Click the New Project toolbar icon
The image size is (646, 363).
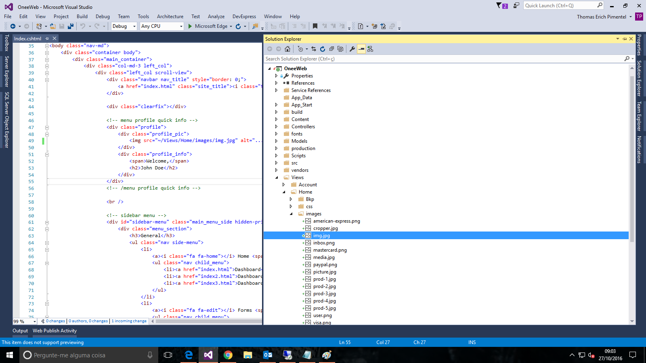point(39,26)
